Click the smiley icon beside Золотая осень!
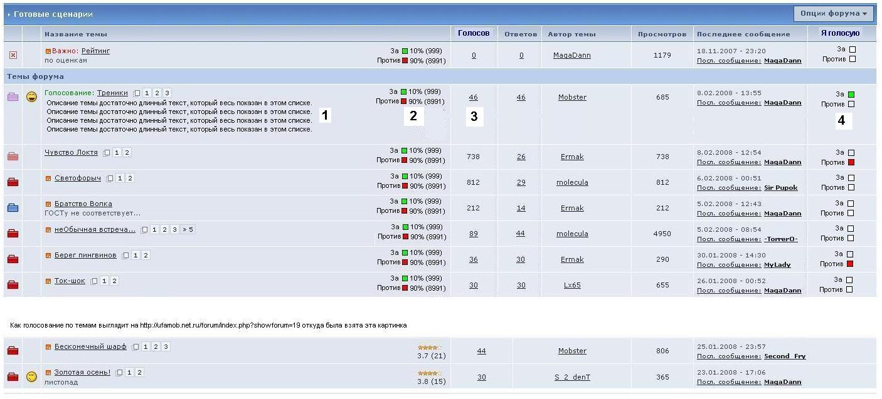882x399 pixels. pyautogui.click(x=31, y=377)
